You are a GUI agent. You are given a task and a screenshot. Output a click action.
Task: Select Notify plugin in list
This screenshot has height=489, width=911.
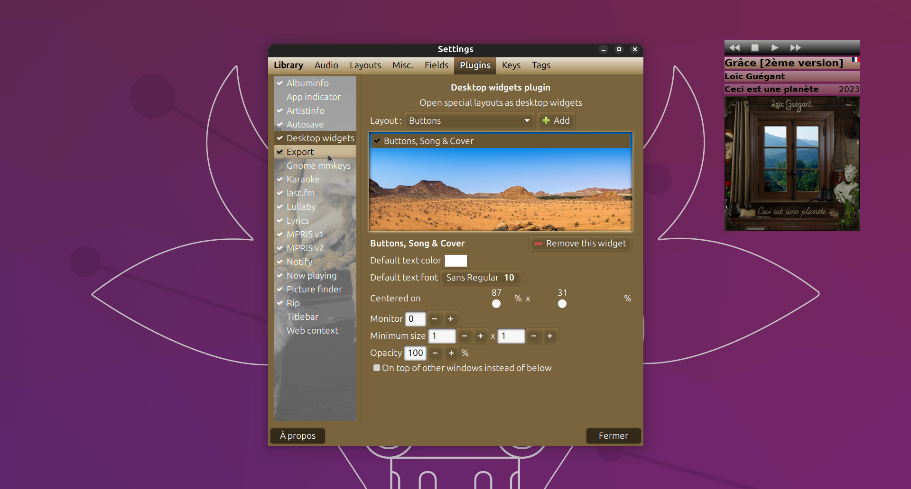tap(316, 262)
